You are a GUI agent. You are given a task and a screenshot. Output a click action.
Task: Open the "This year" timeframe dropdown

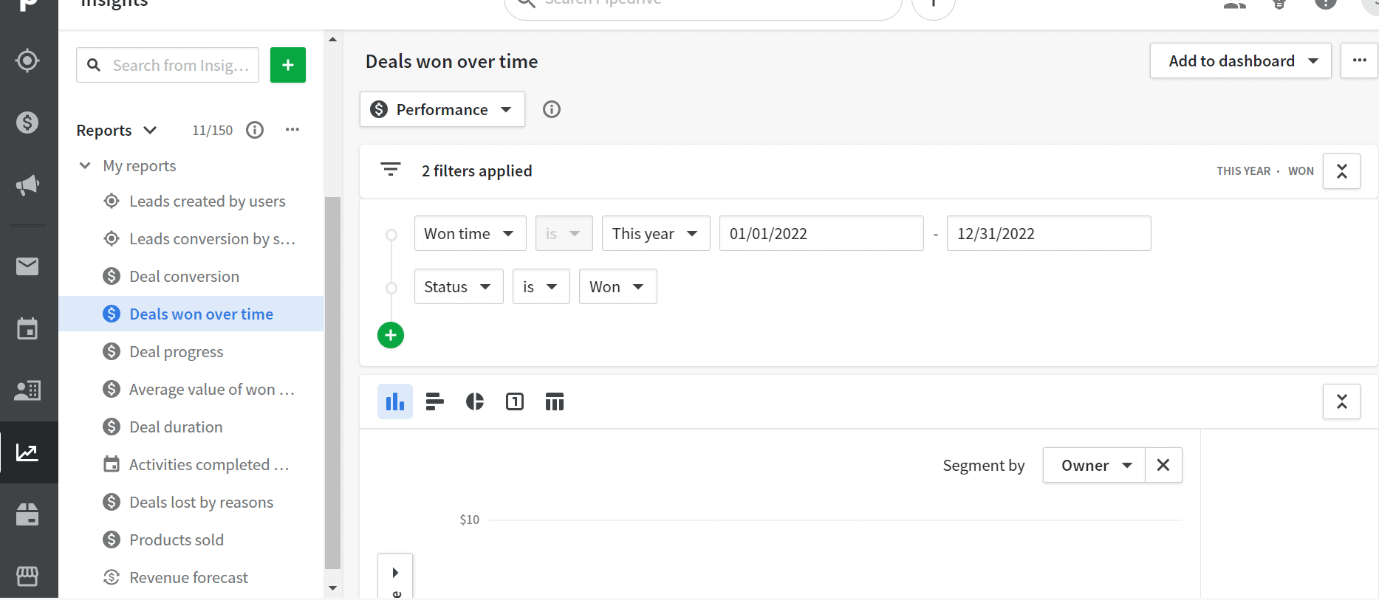(x=655, y=233)
